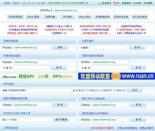Image resolution: width=155 pixels, height=131 pixels.
Task: Open the 字符到ASCII码 转换工具 heading link
Action: click(17, 113)
